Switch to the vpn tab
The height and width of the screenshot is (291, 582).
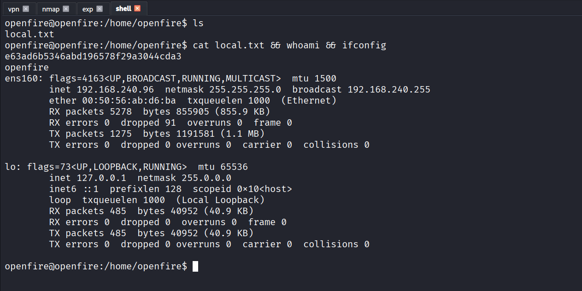[14, 9]
